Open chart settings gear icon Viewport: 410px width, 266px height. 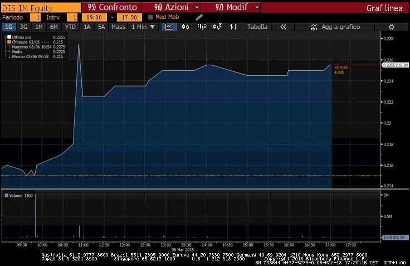391,27
